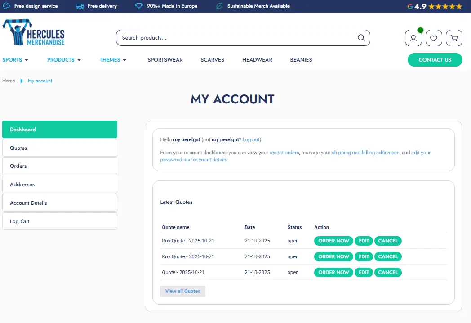Click the Hercules Merchandise logo

pos(34,32)
